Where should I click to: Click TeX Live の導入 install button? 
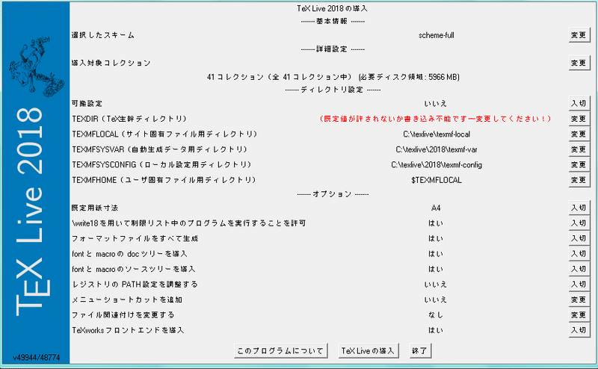tap(369, 351)
